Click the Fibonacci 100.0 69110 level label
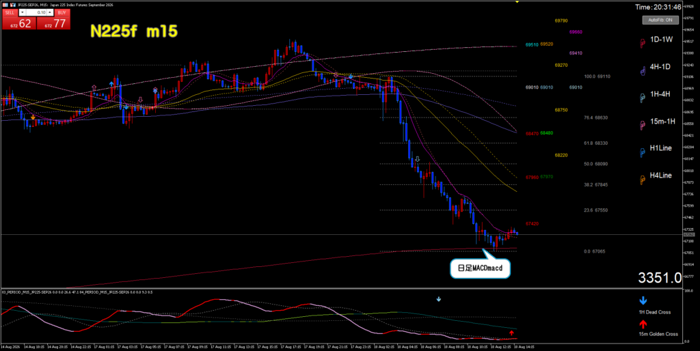700x351 pixels. [597, 76]
